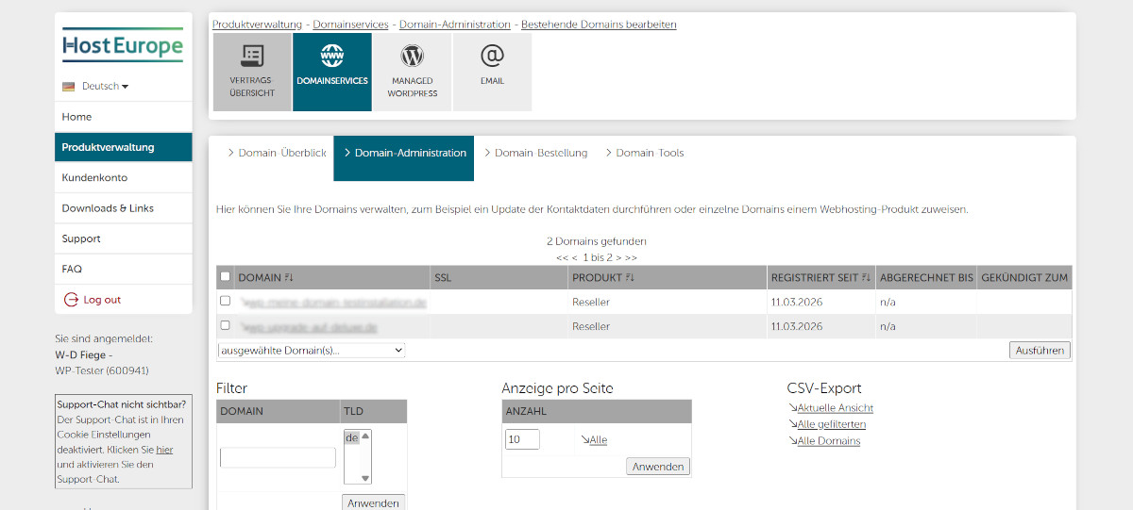Open the first blurred domain link
This screenshot has height=510, width=1133.
(334, 303)
